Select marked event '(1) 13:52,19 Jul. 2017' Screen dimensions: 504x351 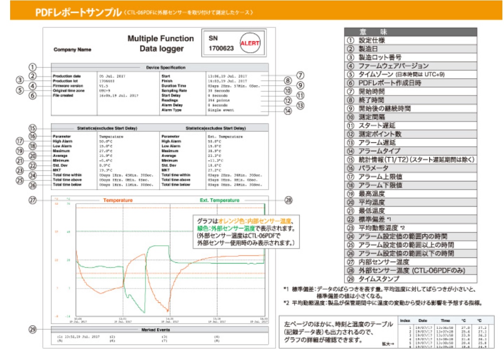pos(78,336)
